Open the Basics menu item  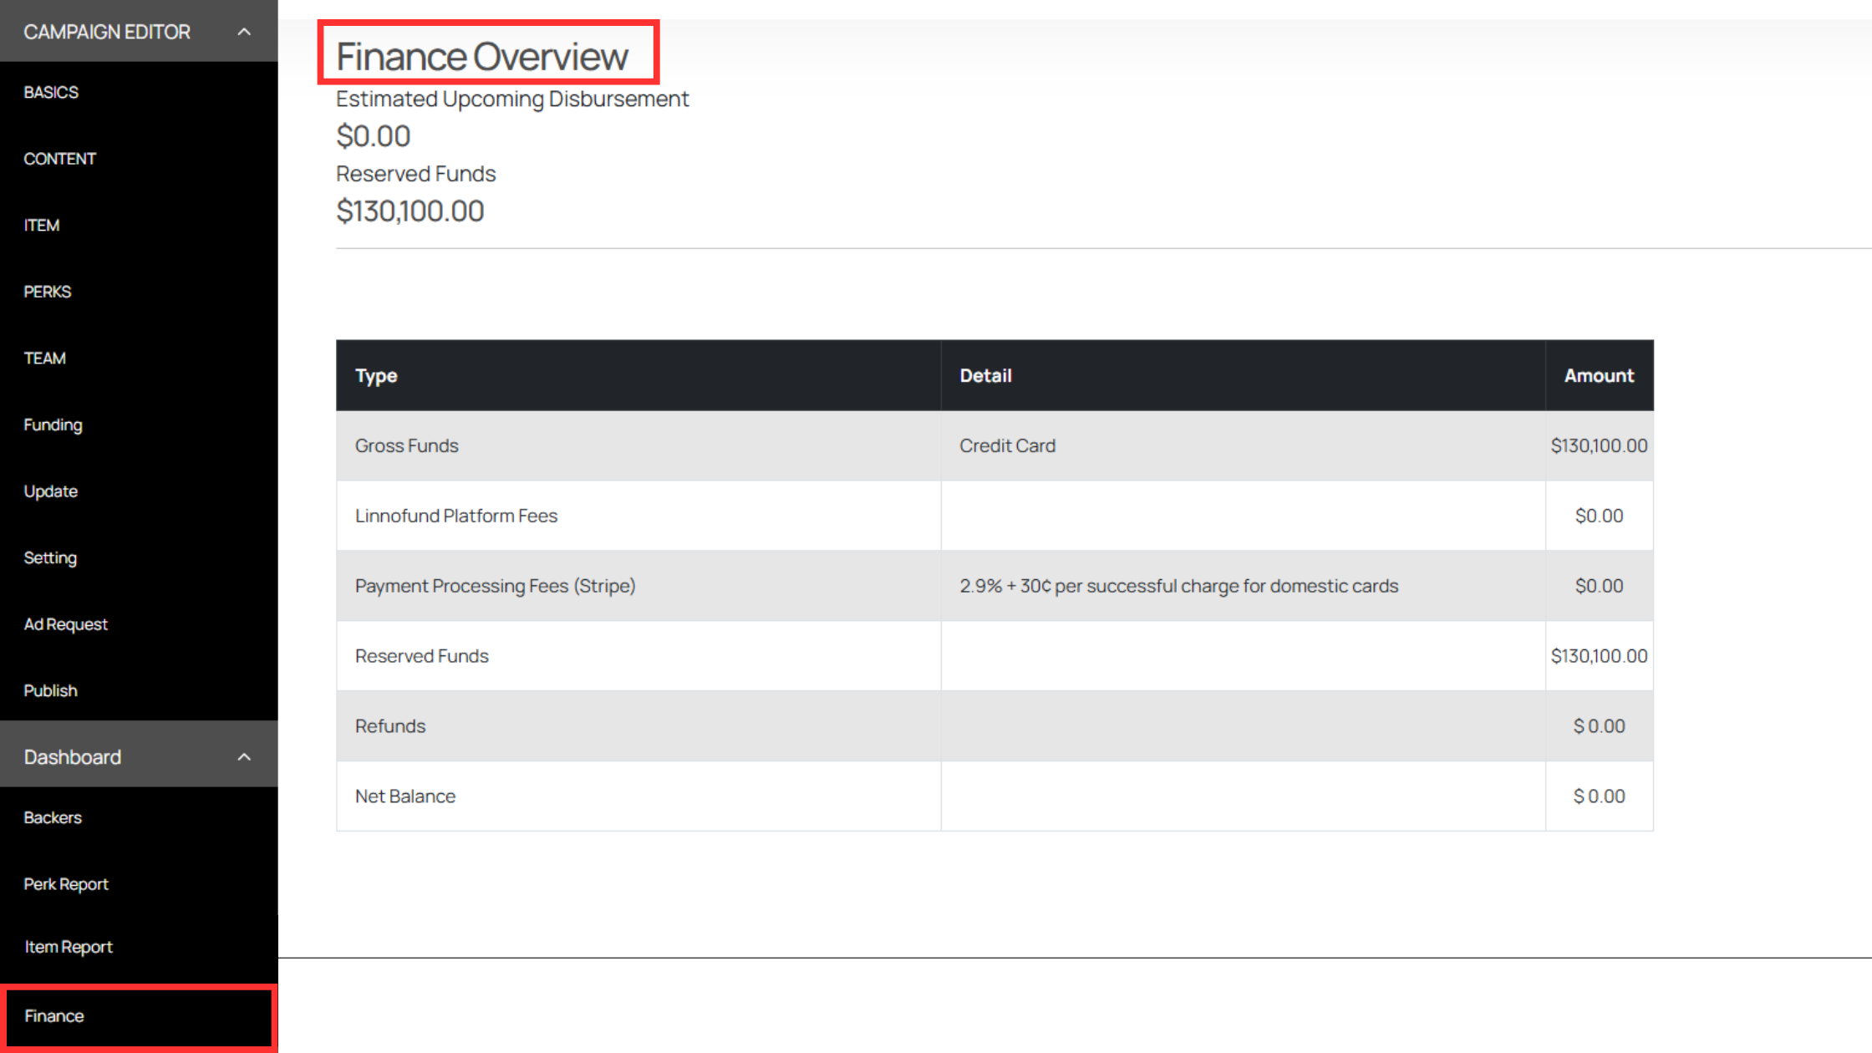coord(51,92)
